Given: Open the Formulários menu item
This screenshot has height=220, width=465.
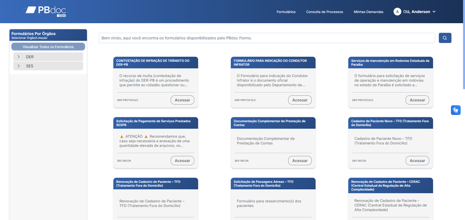Looking at the screenshot, I should pos(286,12).
